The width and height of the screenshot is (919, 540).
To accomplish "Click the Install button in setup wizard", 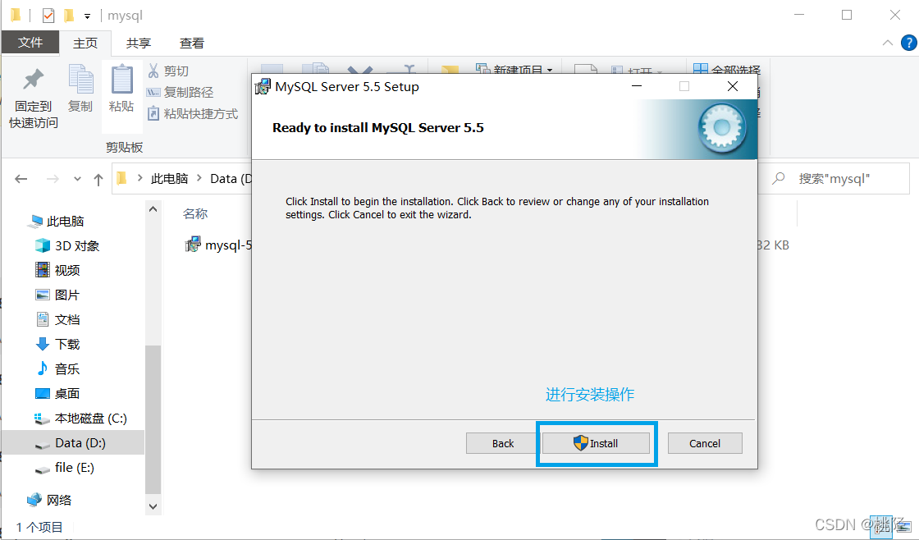I will (596, 443).
